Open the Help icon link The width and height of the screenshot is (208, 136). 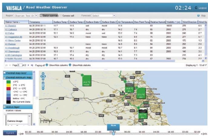pos(198,15)
